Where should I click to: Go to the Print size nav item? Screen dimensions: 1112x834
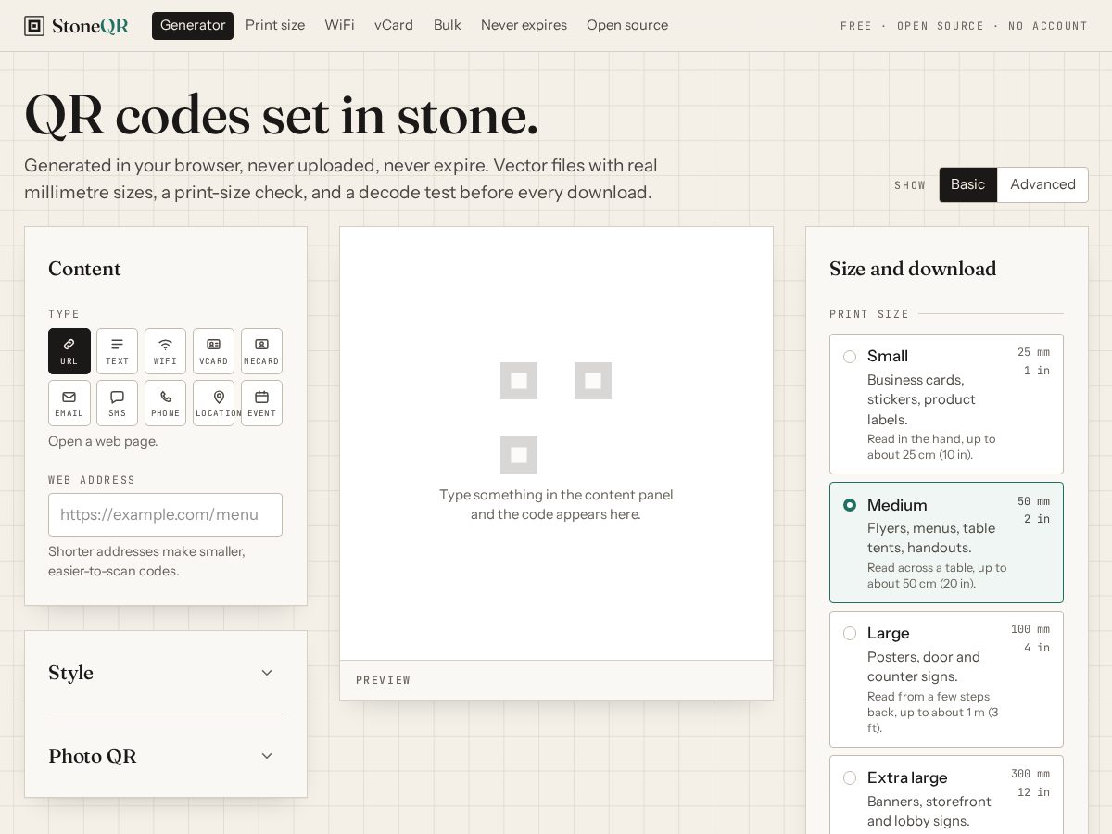click(x=275, y=25)
